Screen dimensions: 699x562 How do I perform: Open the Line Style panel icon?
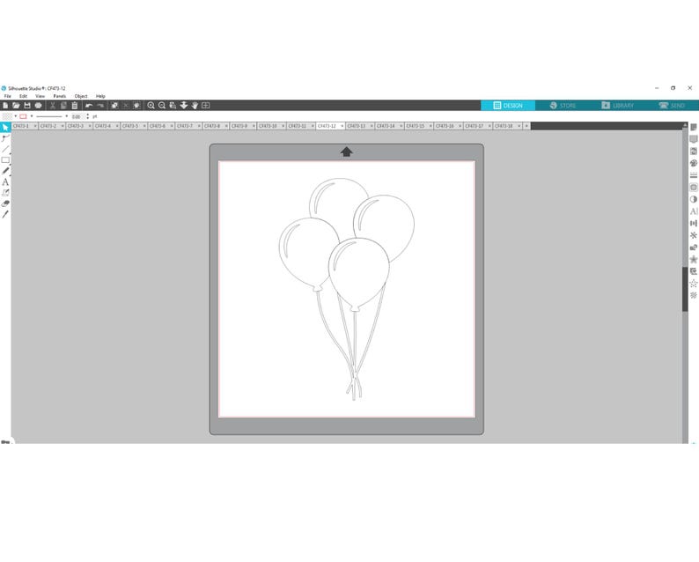point(694,175)
